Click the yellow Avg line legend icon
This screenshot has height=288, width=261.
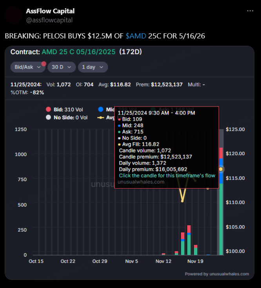coord(101,117)
